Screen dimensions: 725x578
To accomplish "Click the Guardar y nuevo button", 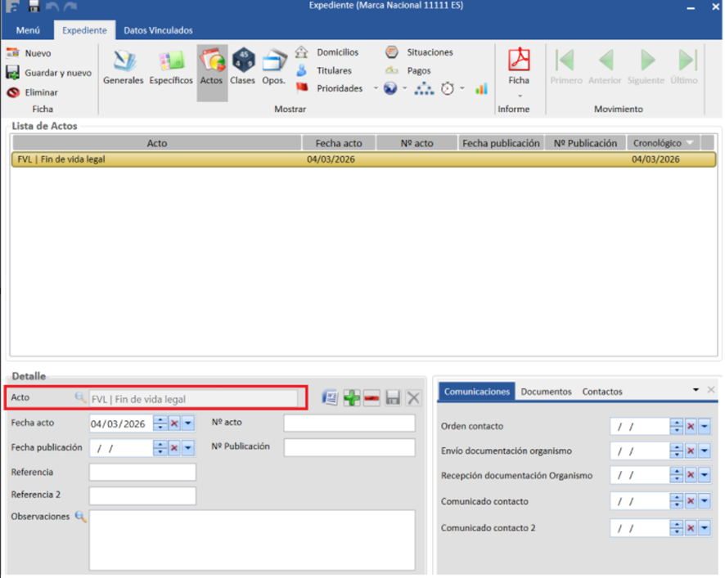I will (49, 73).
